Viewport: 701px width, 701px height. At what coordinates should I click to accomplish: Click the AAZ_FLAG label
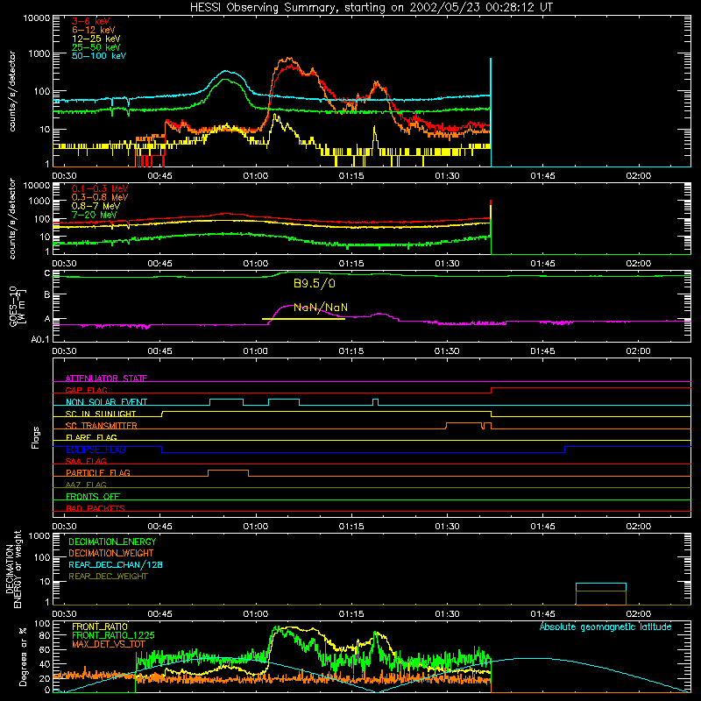[86, 485]
